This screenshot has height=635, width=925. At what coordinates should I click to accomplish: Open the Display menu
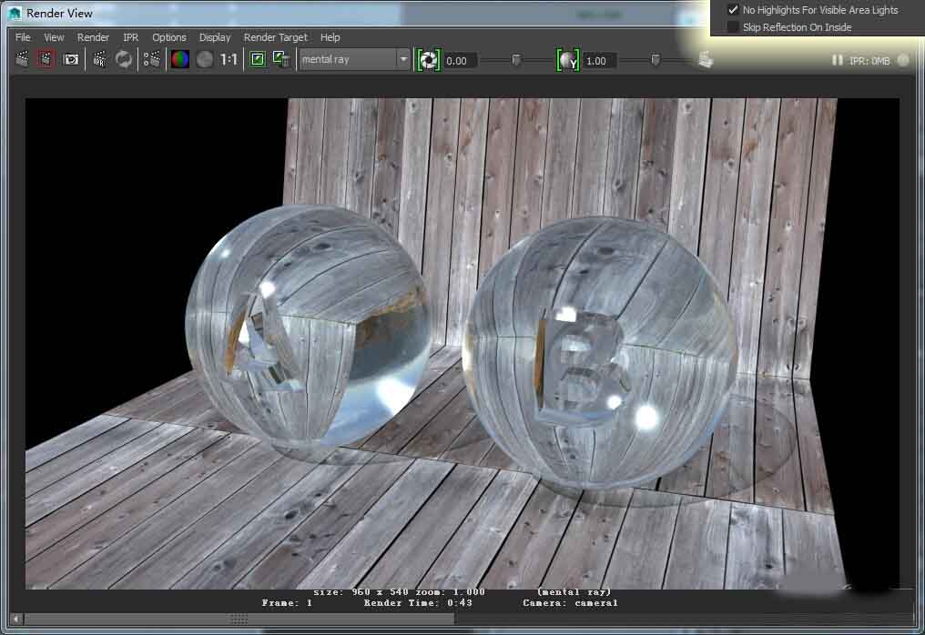point(215,37)
